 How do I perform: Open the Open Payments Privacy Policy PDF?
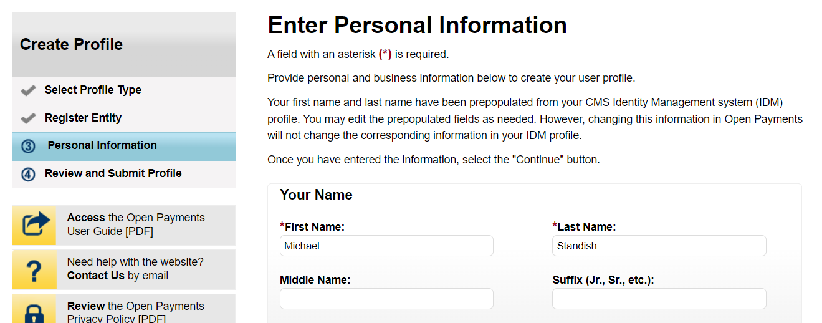point(136,312)
